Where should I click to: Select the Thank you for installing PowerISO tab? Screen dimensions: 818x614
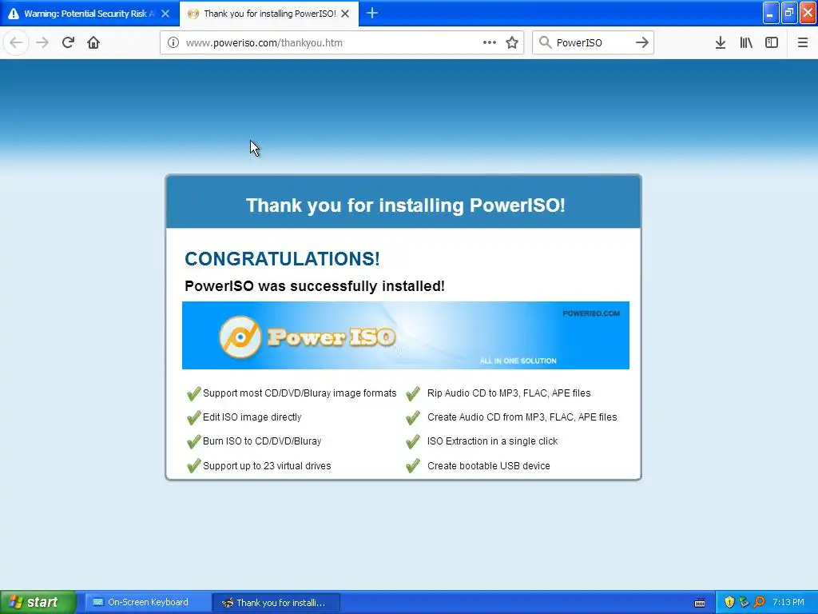269,14
